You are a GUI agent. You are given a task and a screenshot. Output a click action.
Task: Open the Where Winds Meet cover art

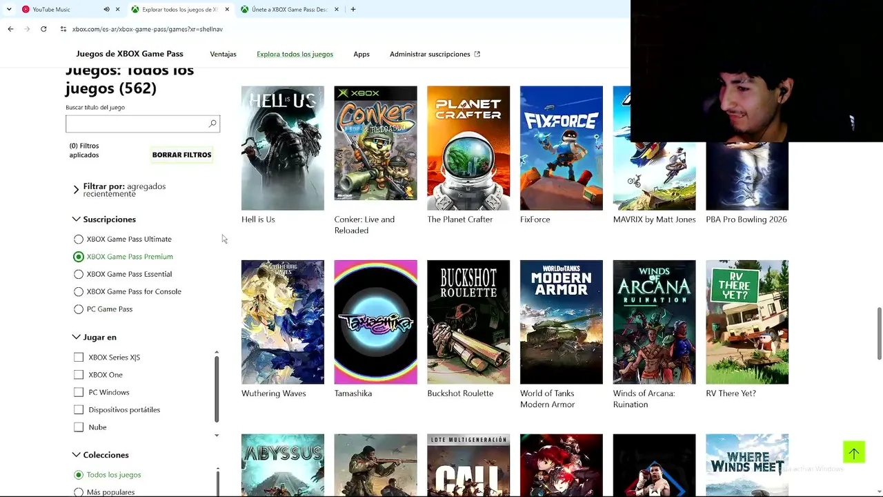coord(747,465)
